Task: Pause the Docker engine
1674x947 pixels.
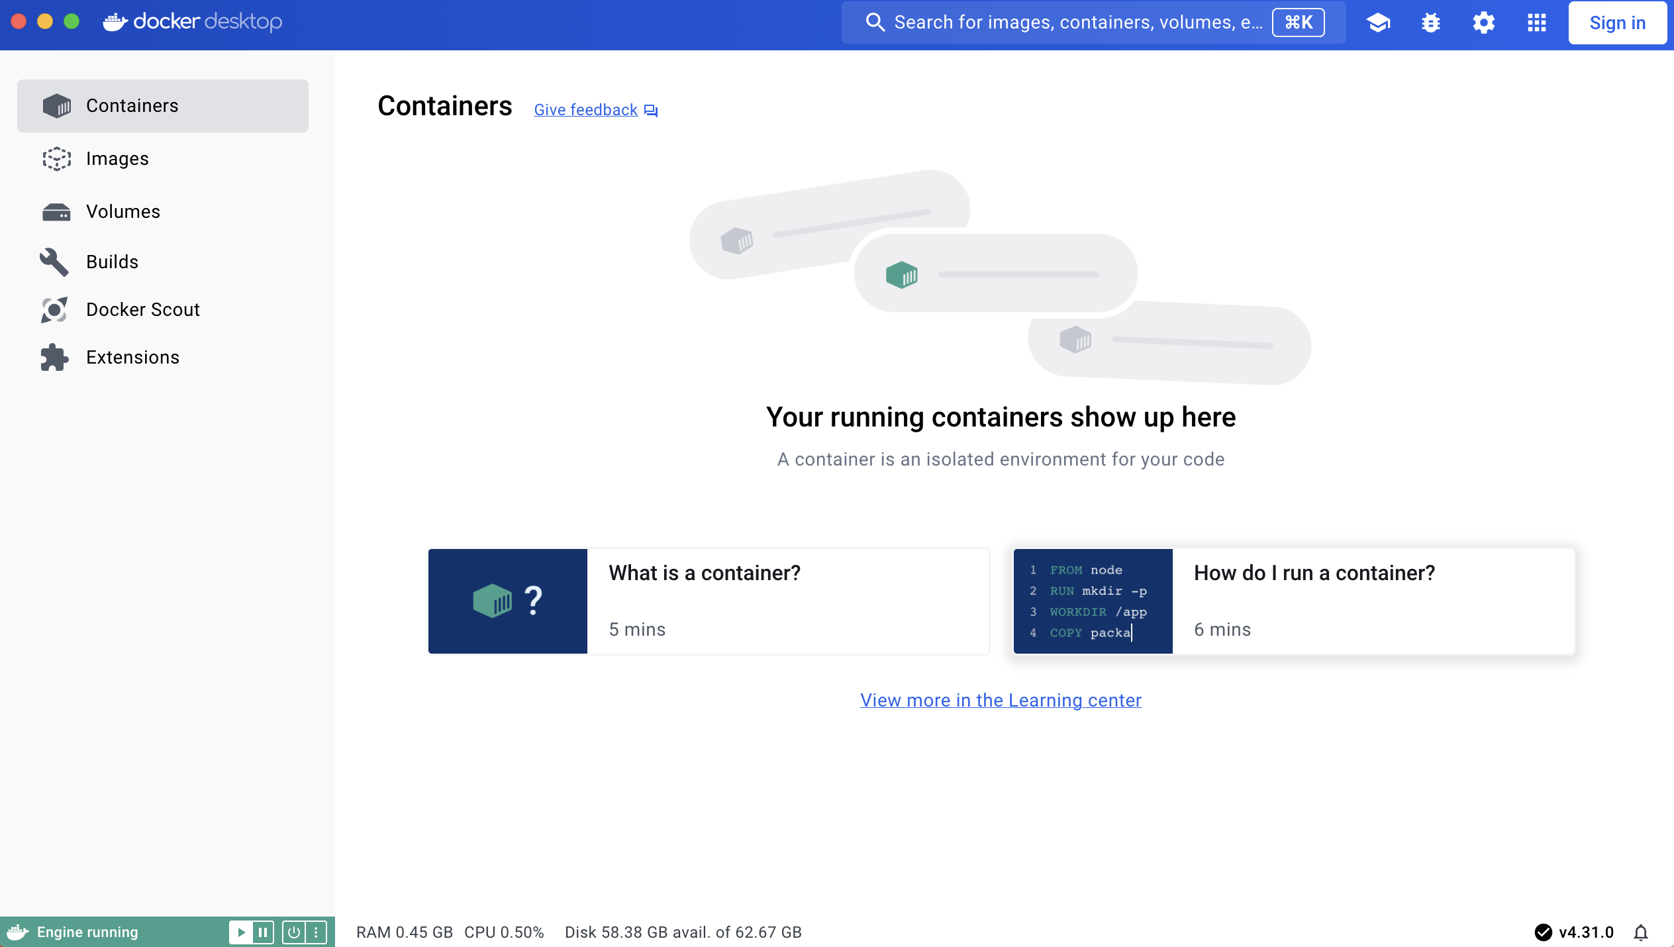Action: click(x=263, y=932)
